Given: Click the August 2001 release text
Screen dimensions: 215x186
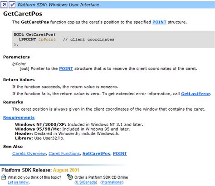Looking at the screenshot, I should click(x=66, y=170).
